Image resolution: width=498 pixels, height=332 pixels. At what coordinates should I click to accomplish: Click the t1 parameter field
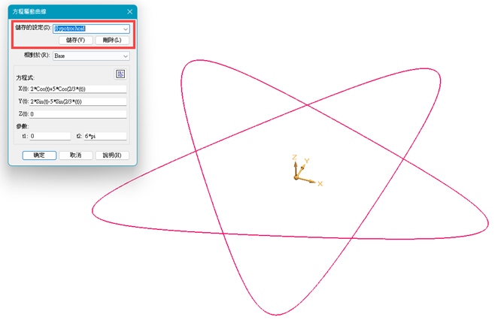(x=50, y=137)
